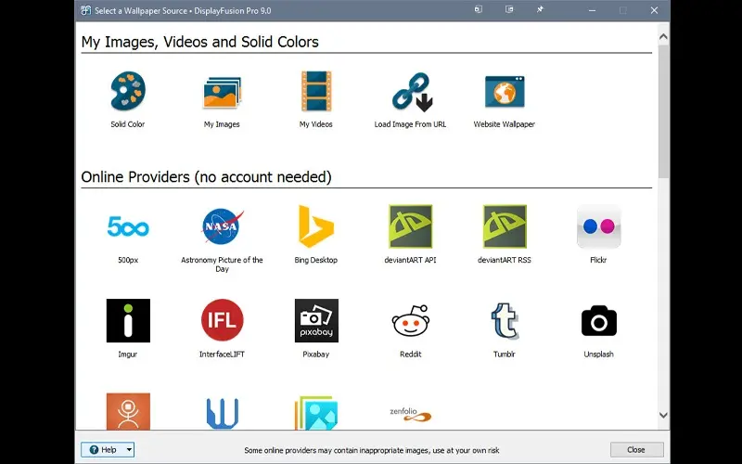Pick the Website Wallpaper source
This screenshot has height=464, width=742.
pos(505,93)
